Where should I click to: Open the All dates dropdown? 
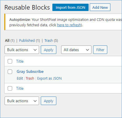76,50
